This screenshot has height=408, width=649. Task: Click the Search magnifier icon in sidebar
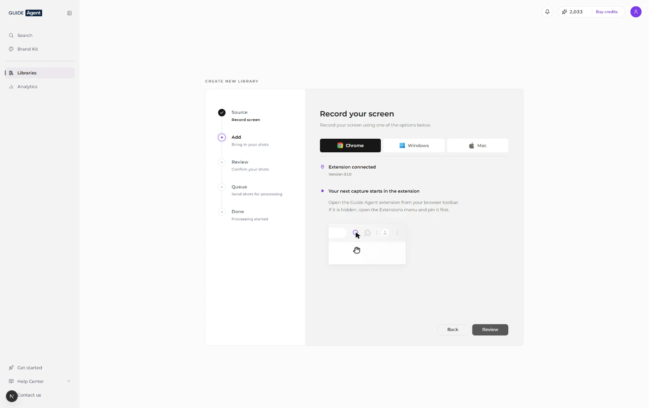[x=11, y=35]
